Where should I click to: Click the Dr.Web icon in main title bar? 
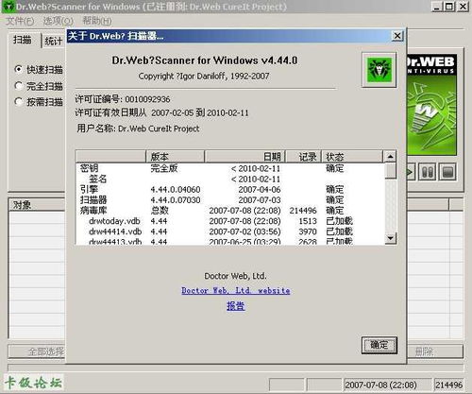click(8, 7)
